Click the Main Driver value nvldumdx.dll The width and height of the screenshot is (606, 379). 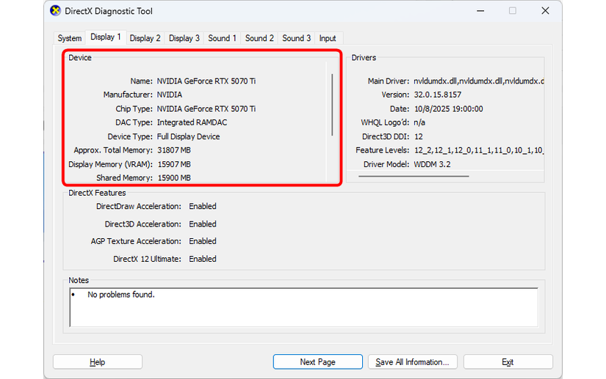click(x=478, y=81)
